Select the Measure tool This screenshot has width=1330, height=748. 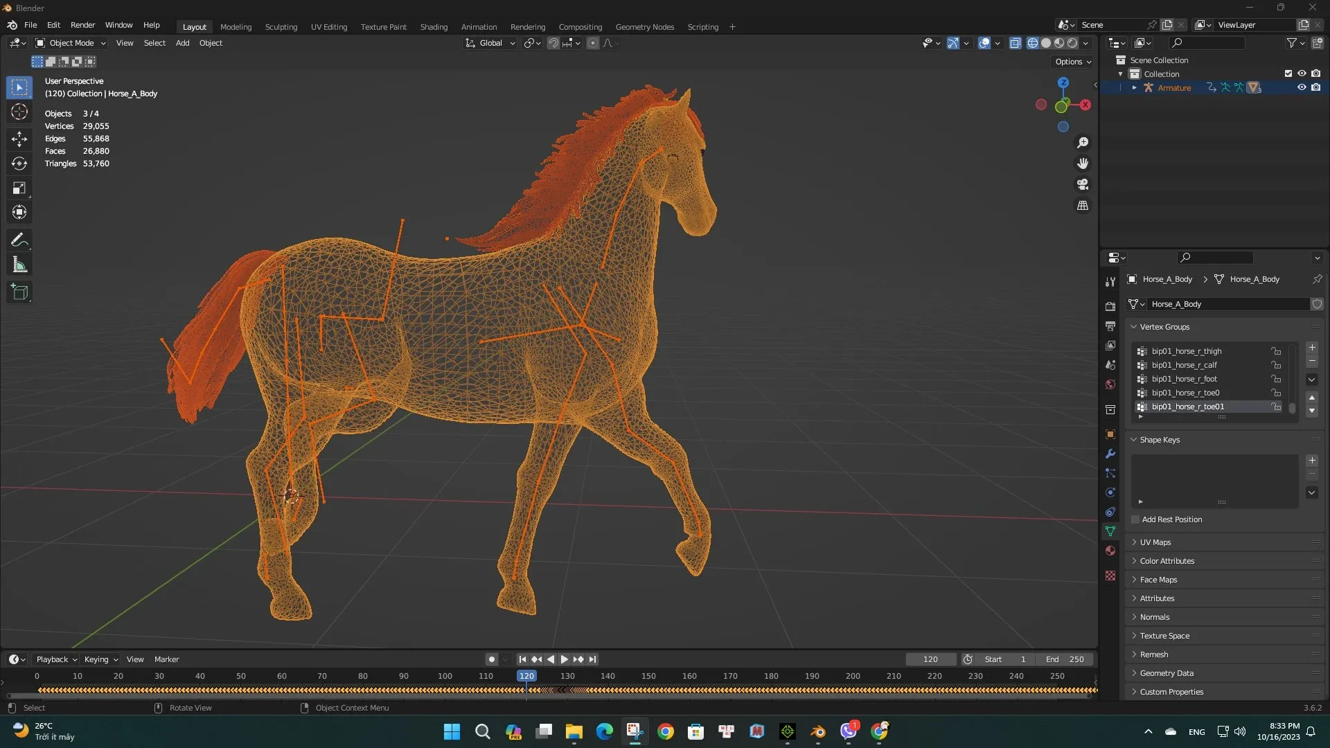coord(19,265)
